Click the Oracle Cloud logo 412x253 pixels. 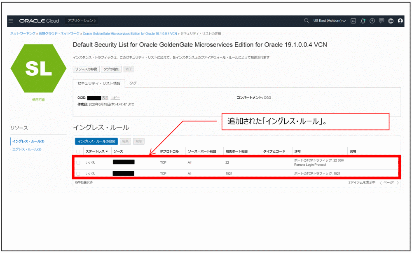pyautogui.click(x=39, y=21)
